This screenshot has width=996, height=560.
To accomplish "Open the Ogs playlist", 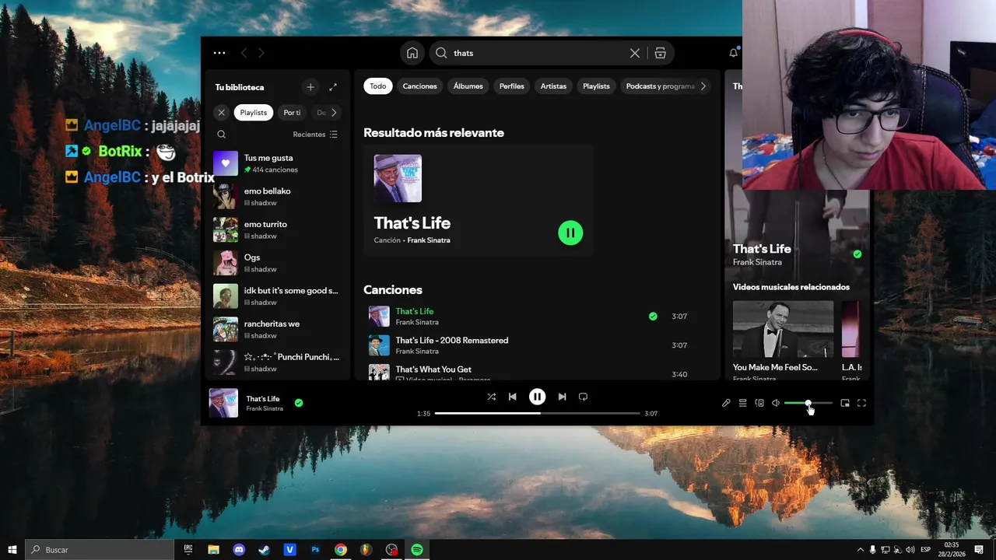I will pos(279,263).
